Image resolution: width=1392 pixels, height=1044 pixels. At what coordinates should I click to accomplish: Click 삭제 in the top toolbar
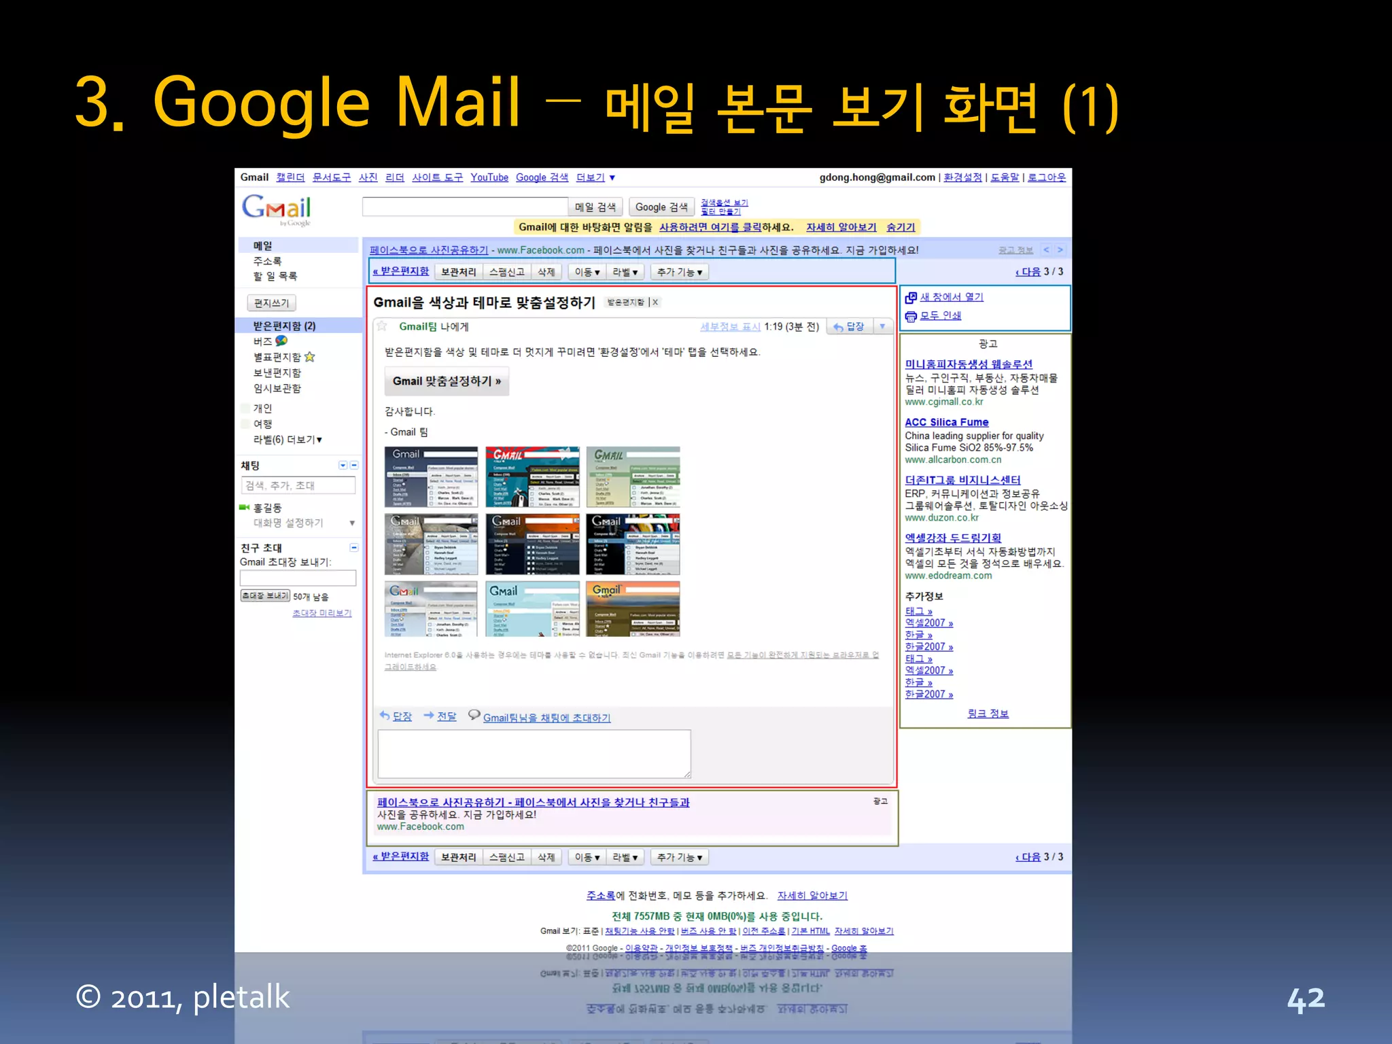[x=546, y=273]
